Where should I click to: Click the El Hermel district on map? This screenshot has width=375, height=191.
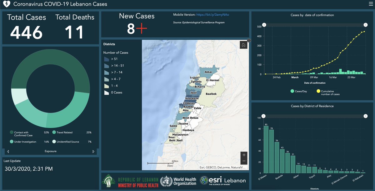pyautogui.click(x=212, y=80)
